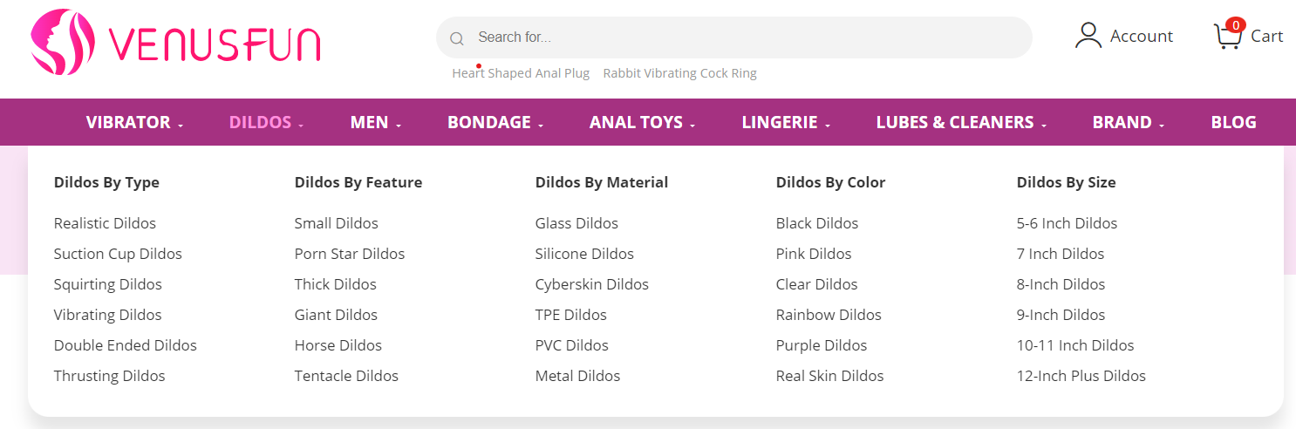Open the Lingerie menu arrow
Viewport: 1296px width, 429px height.
(827, 126)
